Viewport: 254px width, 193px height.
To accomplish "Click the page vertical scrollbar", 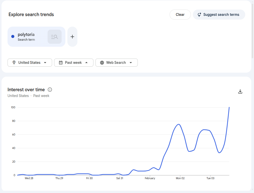I will click(x=252, y=30).
